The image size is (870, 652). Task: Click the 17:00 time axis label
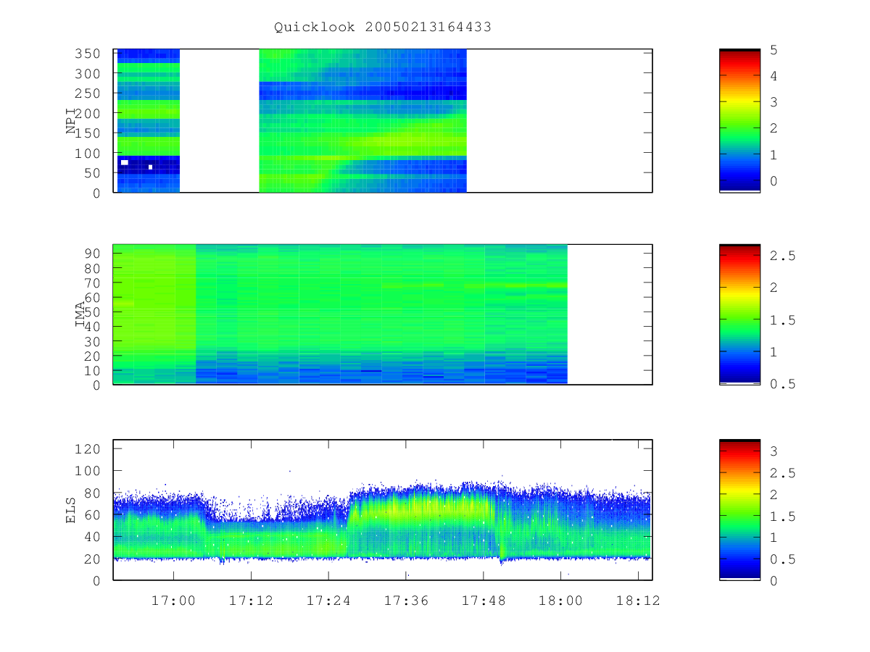coord(174,601)
